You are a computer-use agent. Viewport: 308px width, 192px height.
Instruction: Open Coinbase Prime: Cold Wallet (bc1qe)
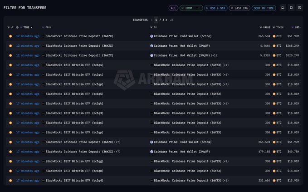pos(183,36)
